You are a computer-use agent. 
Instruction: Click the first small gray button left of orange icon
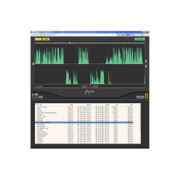point(138,97)
